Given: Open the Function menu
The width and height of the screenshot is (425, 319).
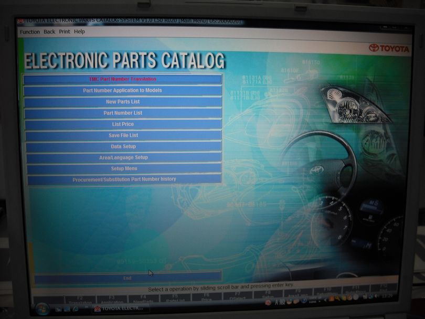Looking at the screenshot, I should point(30,32).
